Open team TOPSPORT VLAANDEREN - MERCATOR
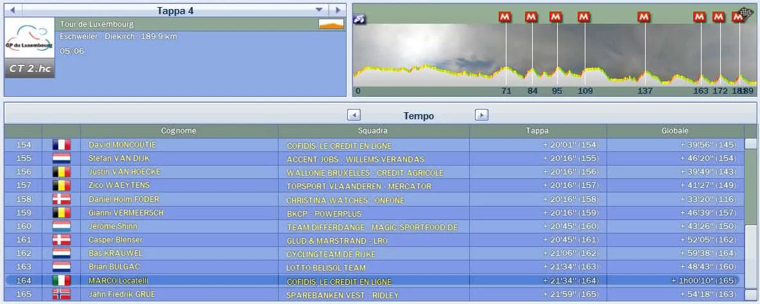Image resolution: width=760 pixels, height=304 pixels. point(359,187)
